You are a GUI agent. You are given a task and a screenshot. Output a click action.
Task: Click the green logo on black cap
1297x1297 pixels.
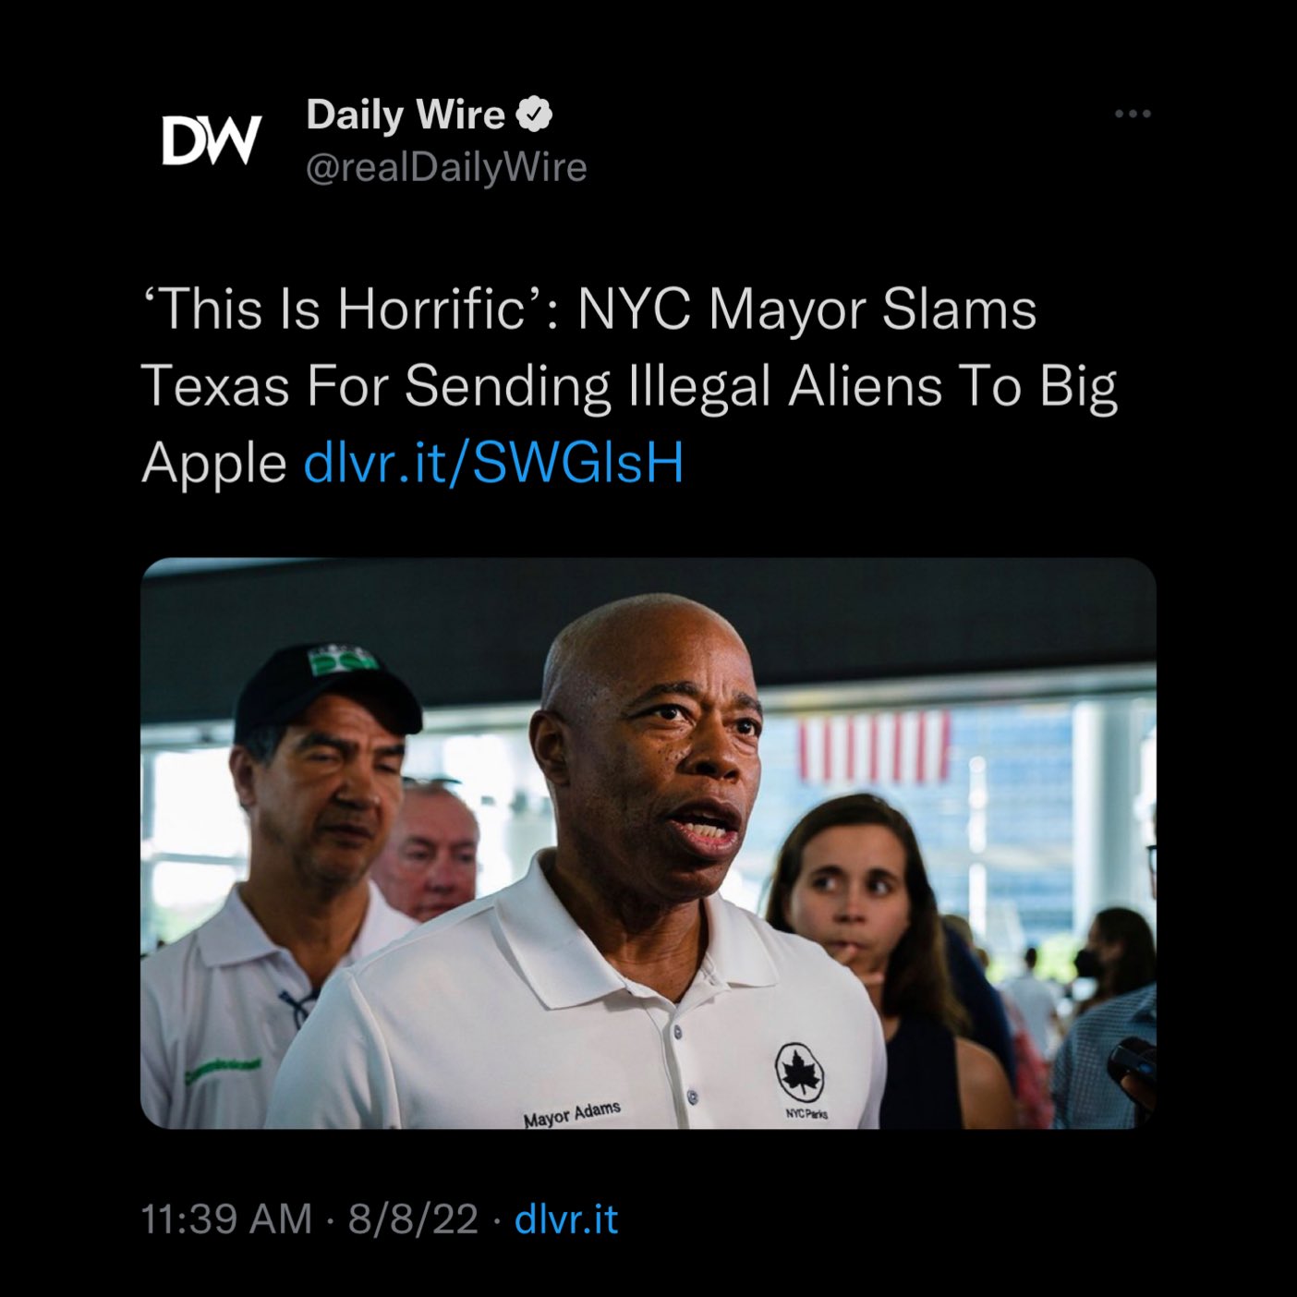click(x=343, y=660)
